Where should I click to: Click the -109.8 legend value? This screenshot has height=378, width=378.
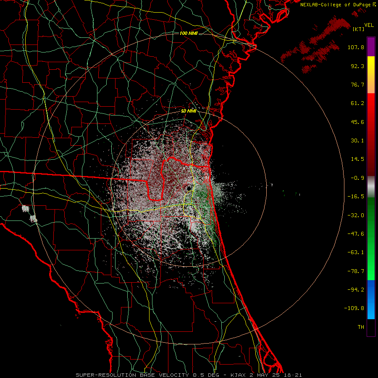pyautogui.click(x=354, y=308)
